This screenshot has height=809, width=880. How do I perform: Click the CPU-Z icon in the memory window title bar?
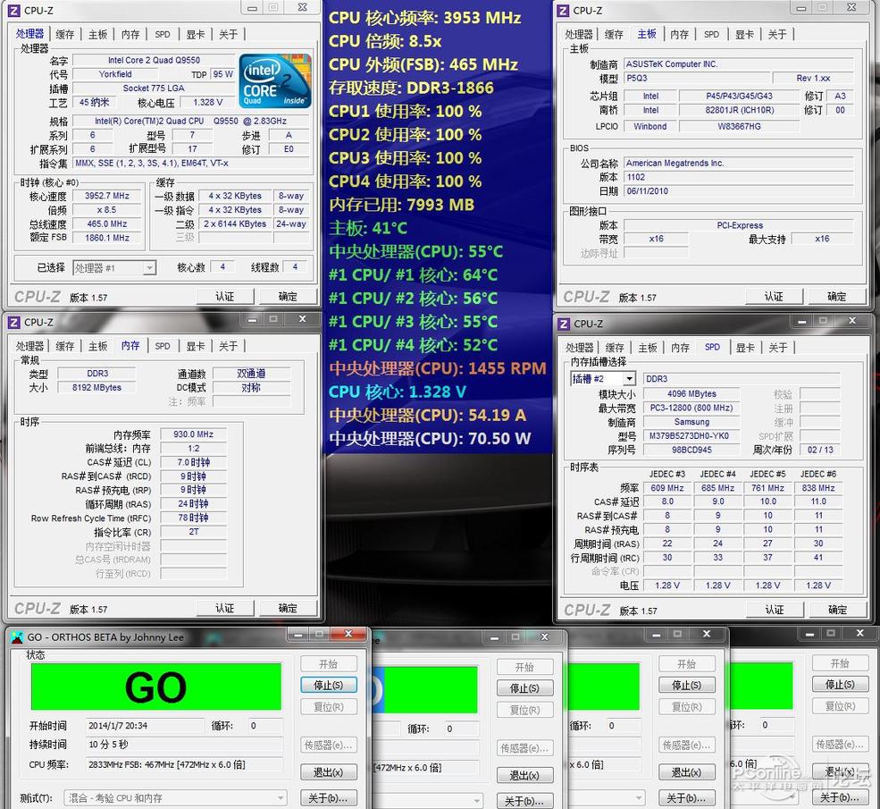tap(14, 322)
